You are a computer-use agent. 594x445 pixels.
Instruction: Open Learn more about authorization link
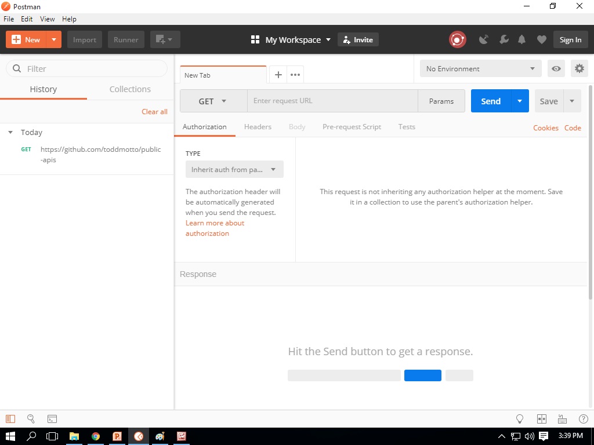tap(215, 228)
